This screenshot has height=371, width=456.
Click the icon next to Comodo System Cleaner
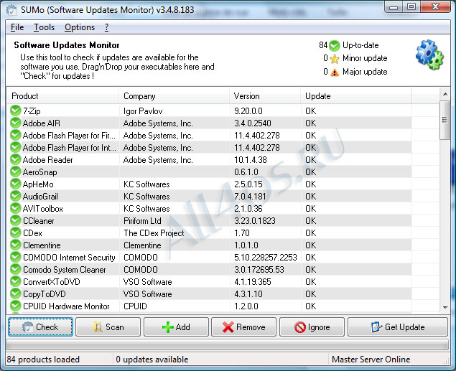click(x=15, y=269)
